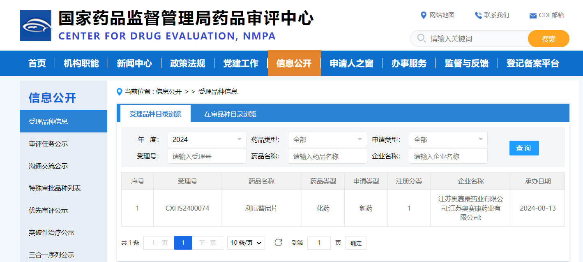Select 受理品种信息 in sidebar
The image size is (583, 262).
[63, 121]
